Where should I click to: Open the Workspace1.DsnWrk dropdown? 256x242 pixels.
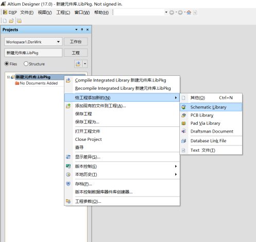(58, 42)
